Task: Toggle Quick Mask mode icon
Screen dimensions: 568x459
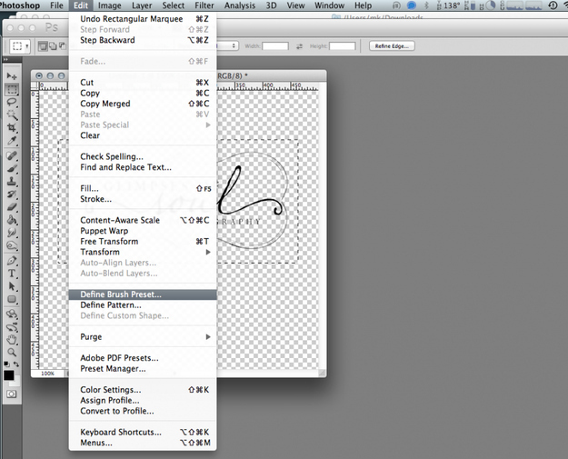Action: [12, 394]
